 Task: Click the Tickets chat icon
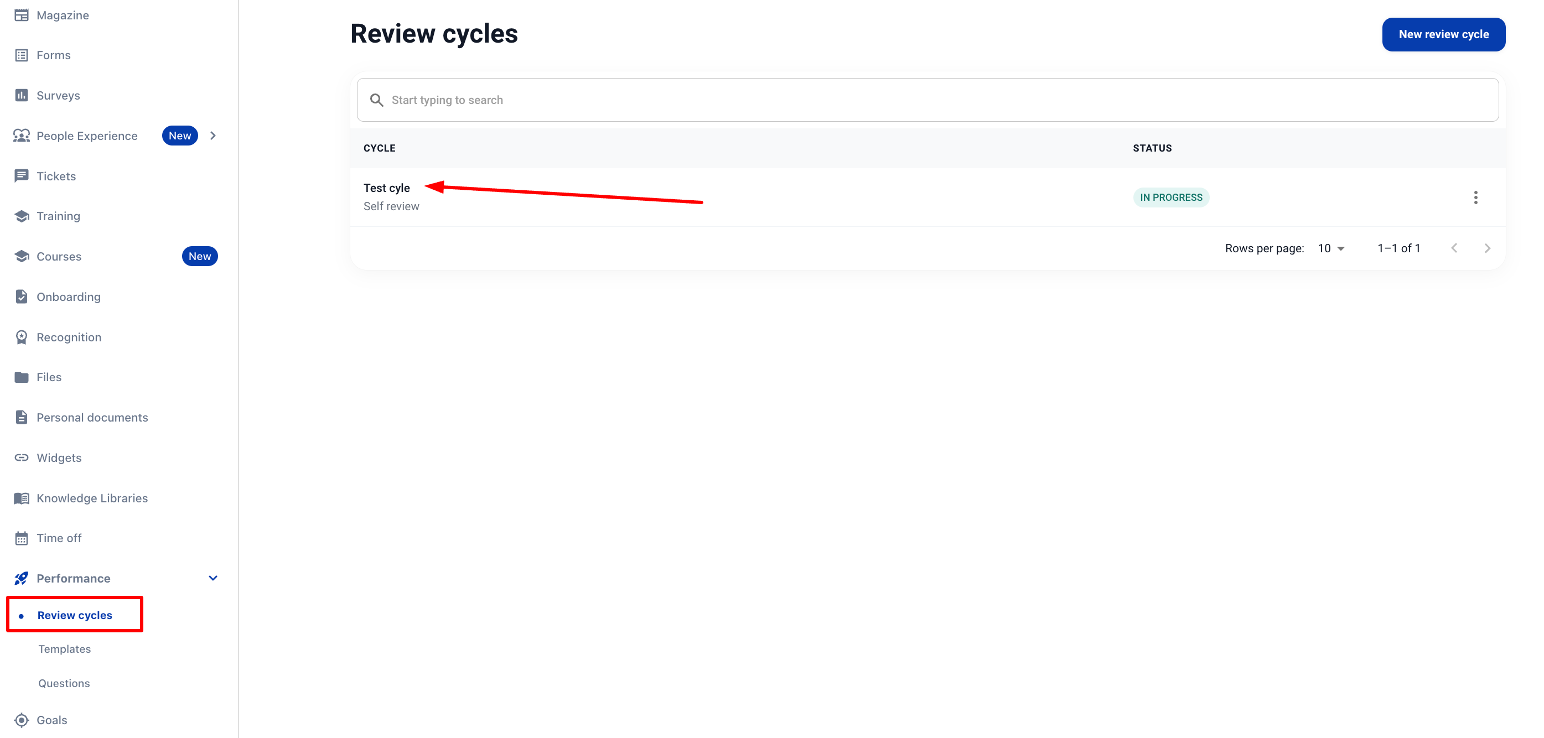coord(22,175)
